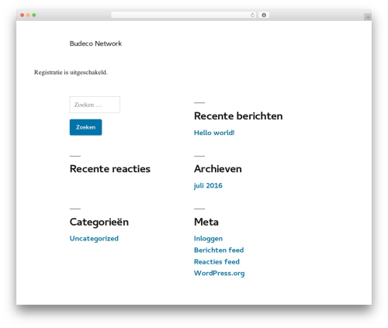This screenshot has width=388, height=328.
Task: Click the reload icon in the address bar
Action: point(252,16)
